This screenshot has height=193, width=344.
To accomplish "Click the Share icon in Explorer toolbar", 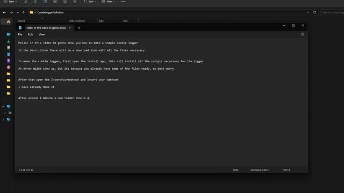I will coord(65,2).
